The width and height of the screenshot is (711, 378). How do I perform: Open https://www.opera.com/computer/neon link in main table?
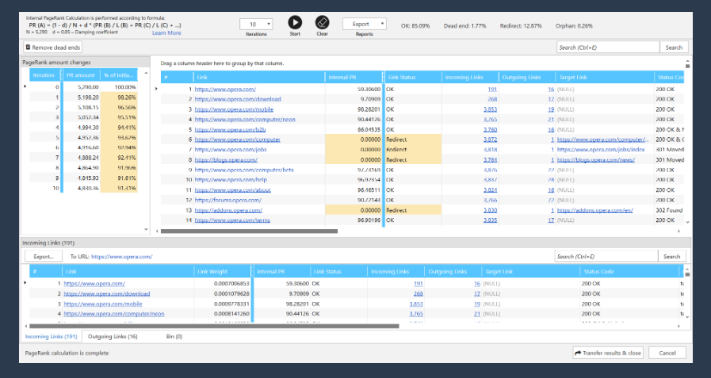[x=245, y=119]
